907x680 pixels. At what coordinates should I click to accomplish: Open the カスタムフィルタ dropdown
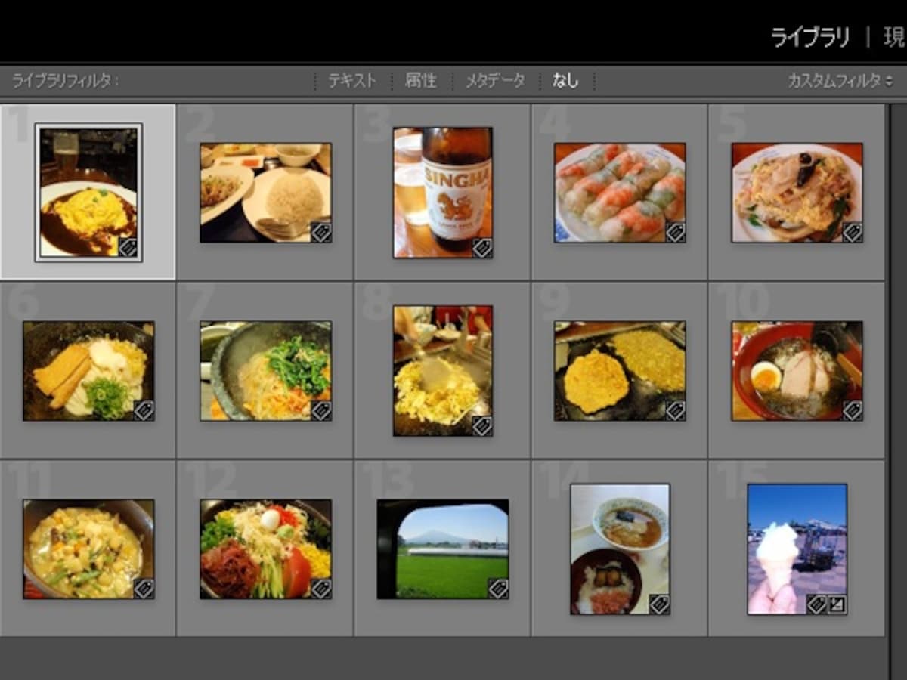(840, 80)
